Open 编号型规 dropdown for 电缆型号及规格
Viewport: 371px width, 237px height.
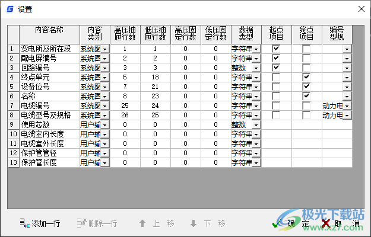347,116
